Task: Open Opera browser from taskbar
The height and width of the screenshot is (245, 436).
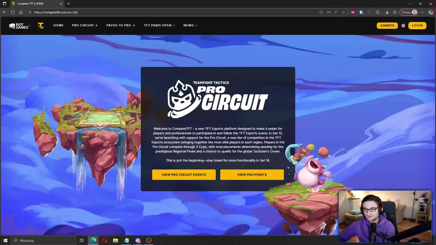Action: (x=104, y=241)
